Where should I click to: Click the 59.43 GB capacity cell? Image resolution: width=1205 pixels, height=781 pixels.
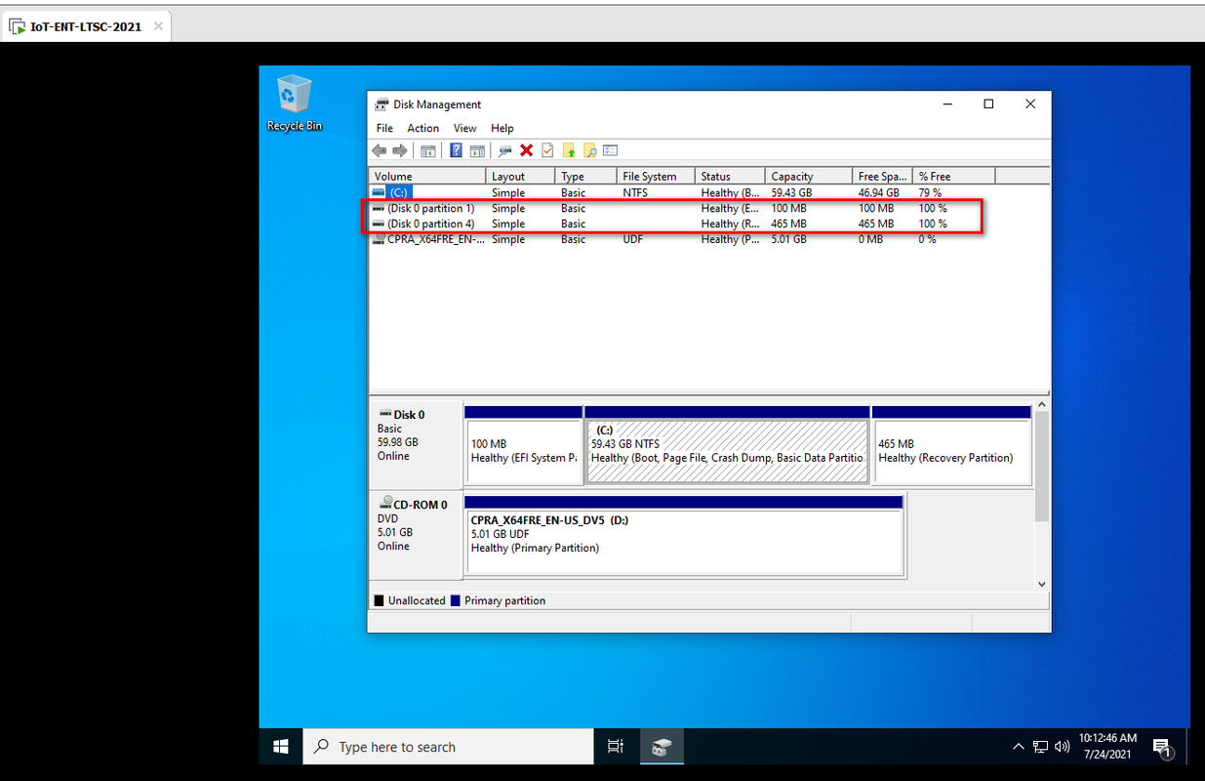791,193
